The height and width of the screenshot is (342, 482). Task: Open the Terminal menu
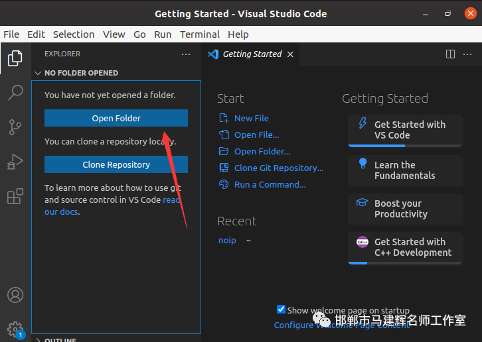pyautogui.click(x=200, y=34)
